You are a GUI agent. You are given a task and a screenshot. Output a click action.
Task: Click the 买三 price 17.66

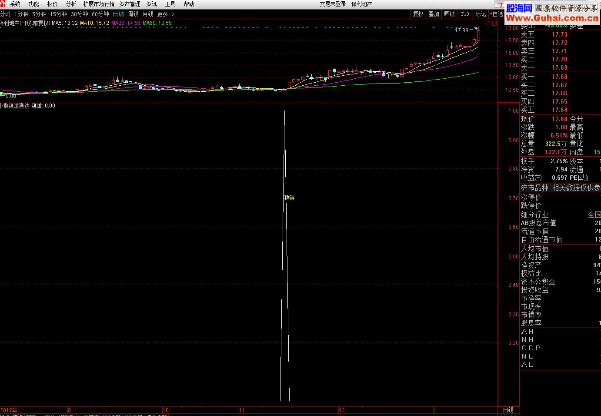[x=559, y=93]
